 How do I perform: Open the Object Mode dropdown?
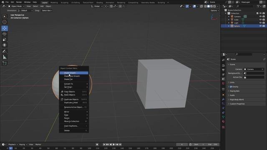[x=16, y=6]
